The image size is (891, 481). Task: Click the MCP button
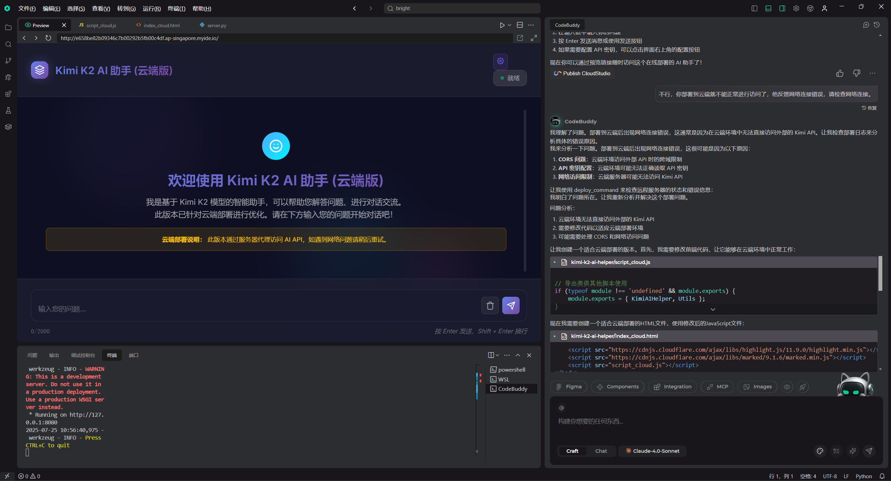pos(717,387)
